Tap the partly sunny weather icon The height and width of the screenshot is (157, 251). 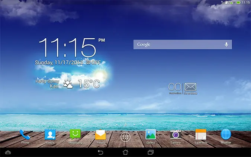(x=68, y=84)
